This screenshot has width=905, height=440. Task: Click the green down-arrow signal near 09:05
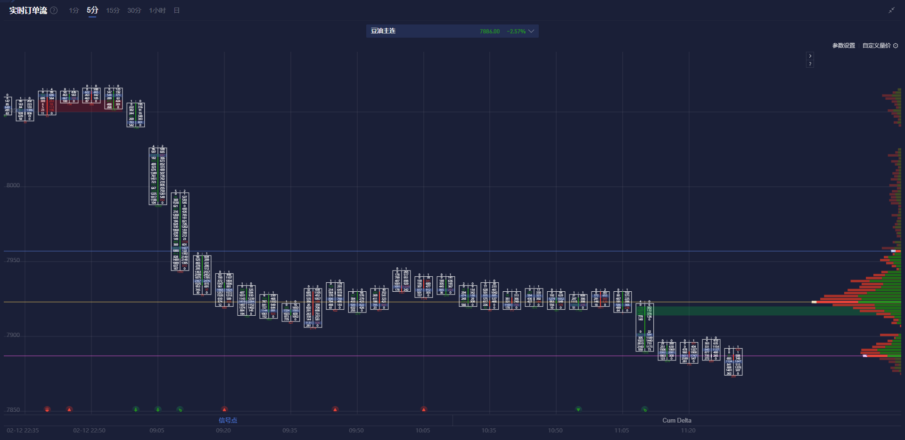click(x=158, y=409)
